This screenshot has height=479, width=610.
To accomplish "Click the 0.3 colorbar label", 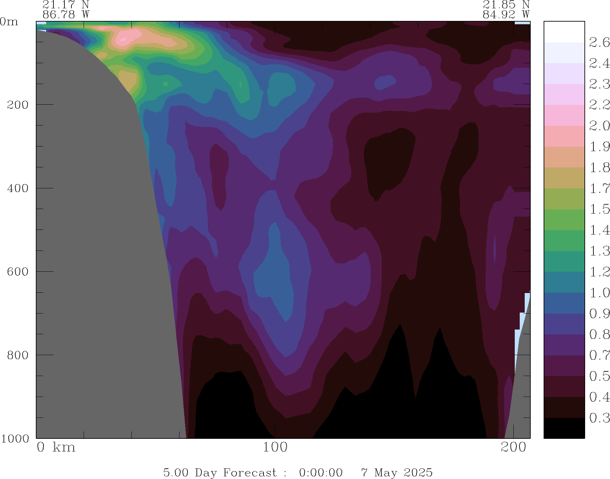I will [x=599, y=418].
